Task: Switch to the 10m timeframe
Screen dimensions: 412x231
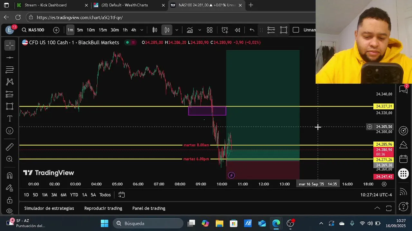Action: coord(91,30)
